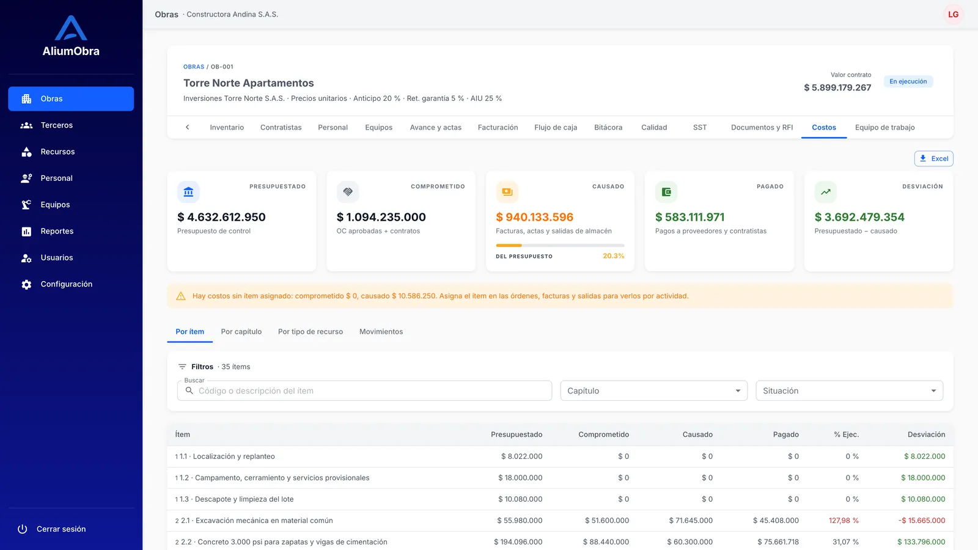Expand the Filtros section icon
The width and height of the screenshot is (978, 550).
(x=182, y=367)
